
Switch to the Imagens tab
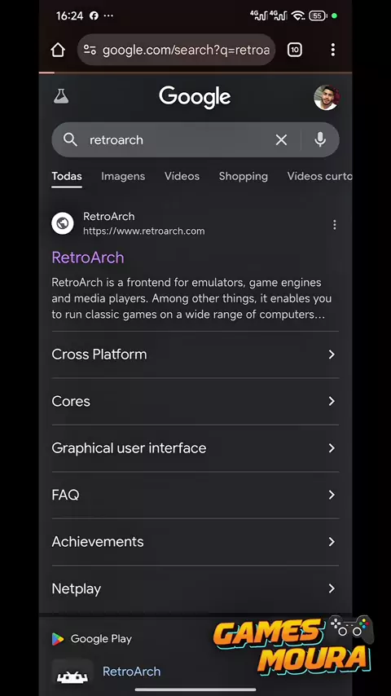tap(123, 176)
